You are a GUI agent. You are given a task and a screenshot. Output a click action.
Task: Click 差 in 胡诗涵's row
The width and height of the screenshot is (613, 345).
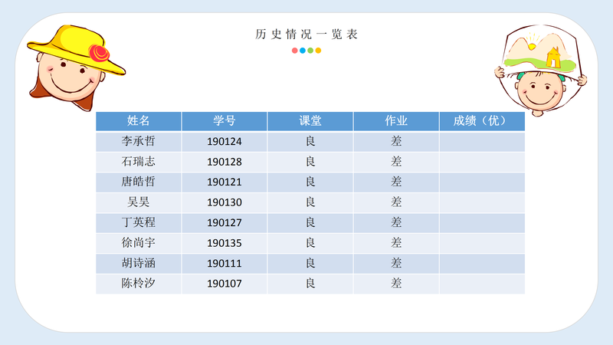coord(396,263)
